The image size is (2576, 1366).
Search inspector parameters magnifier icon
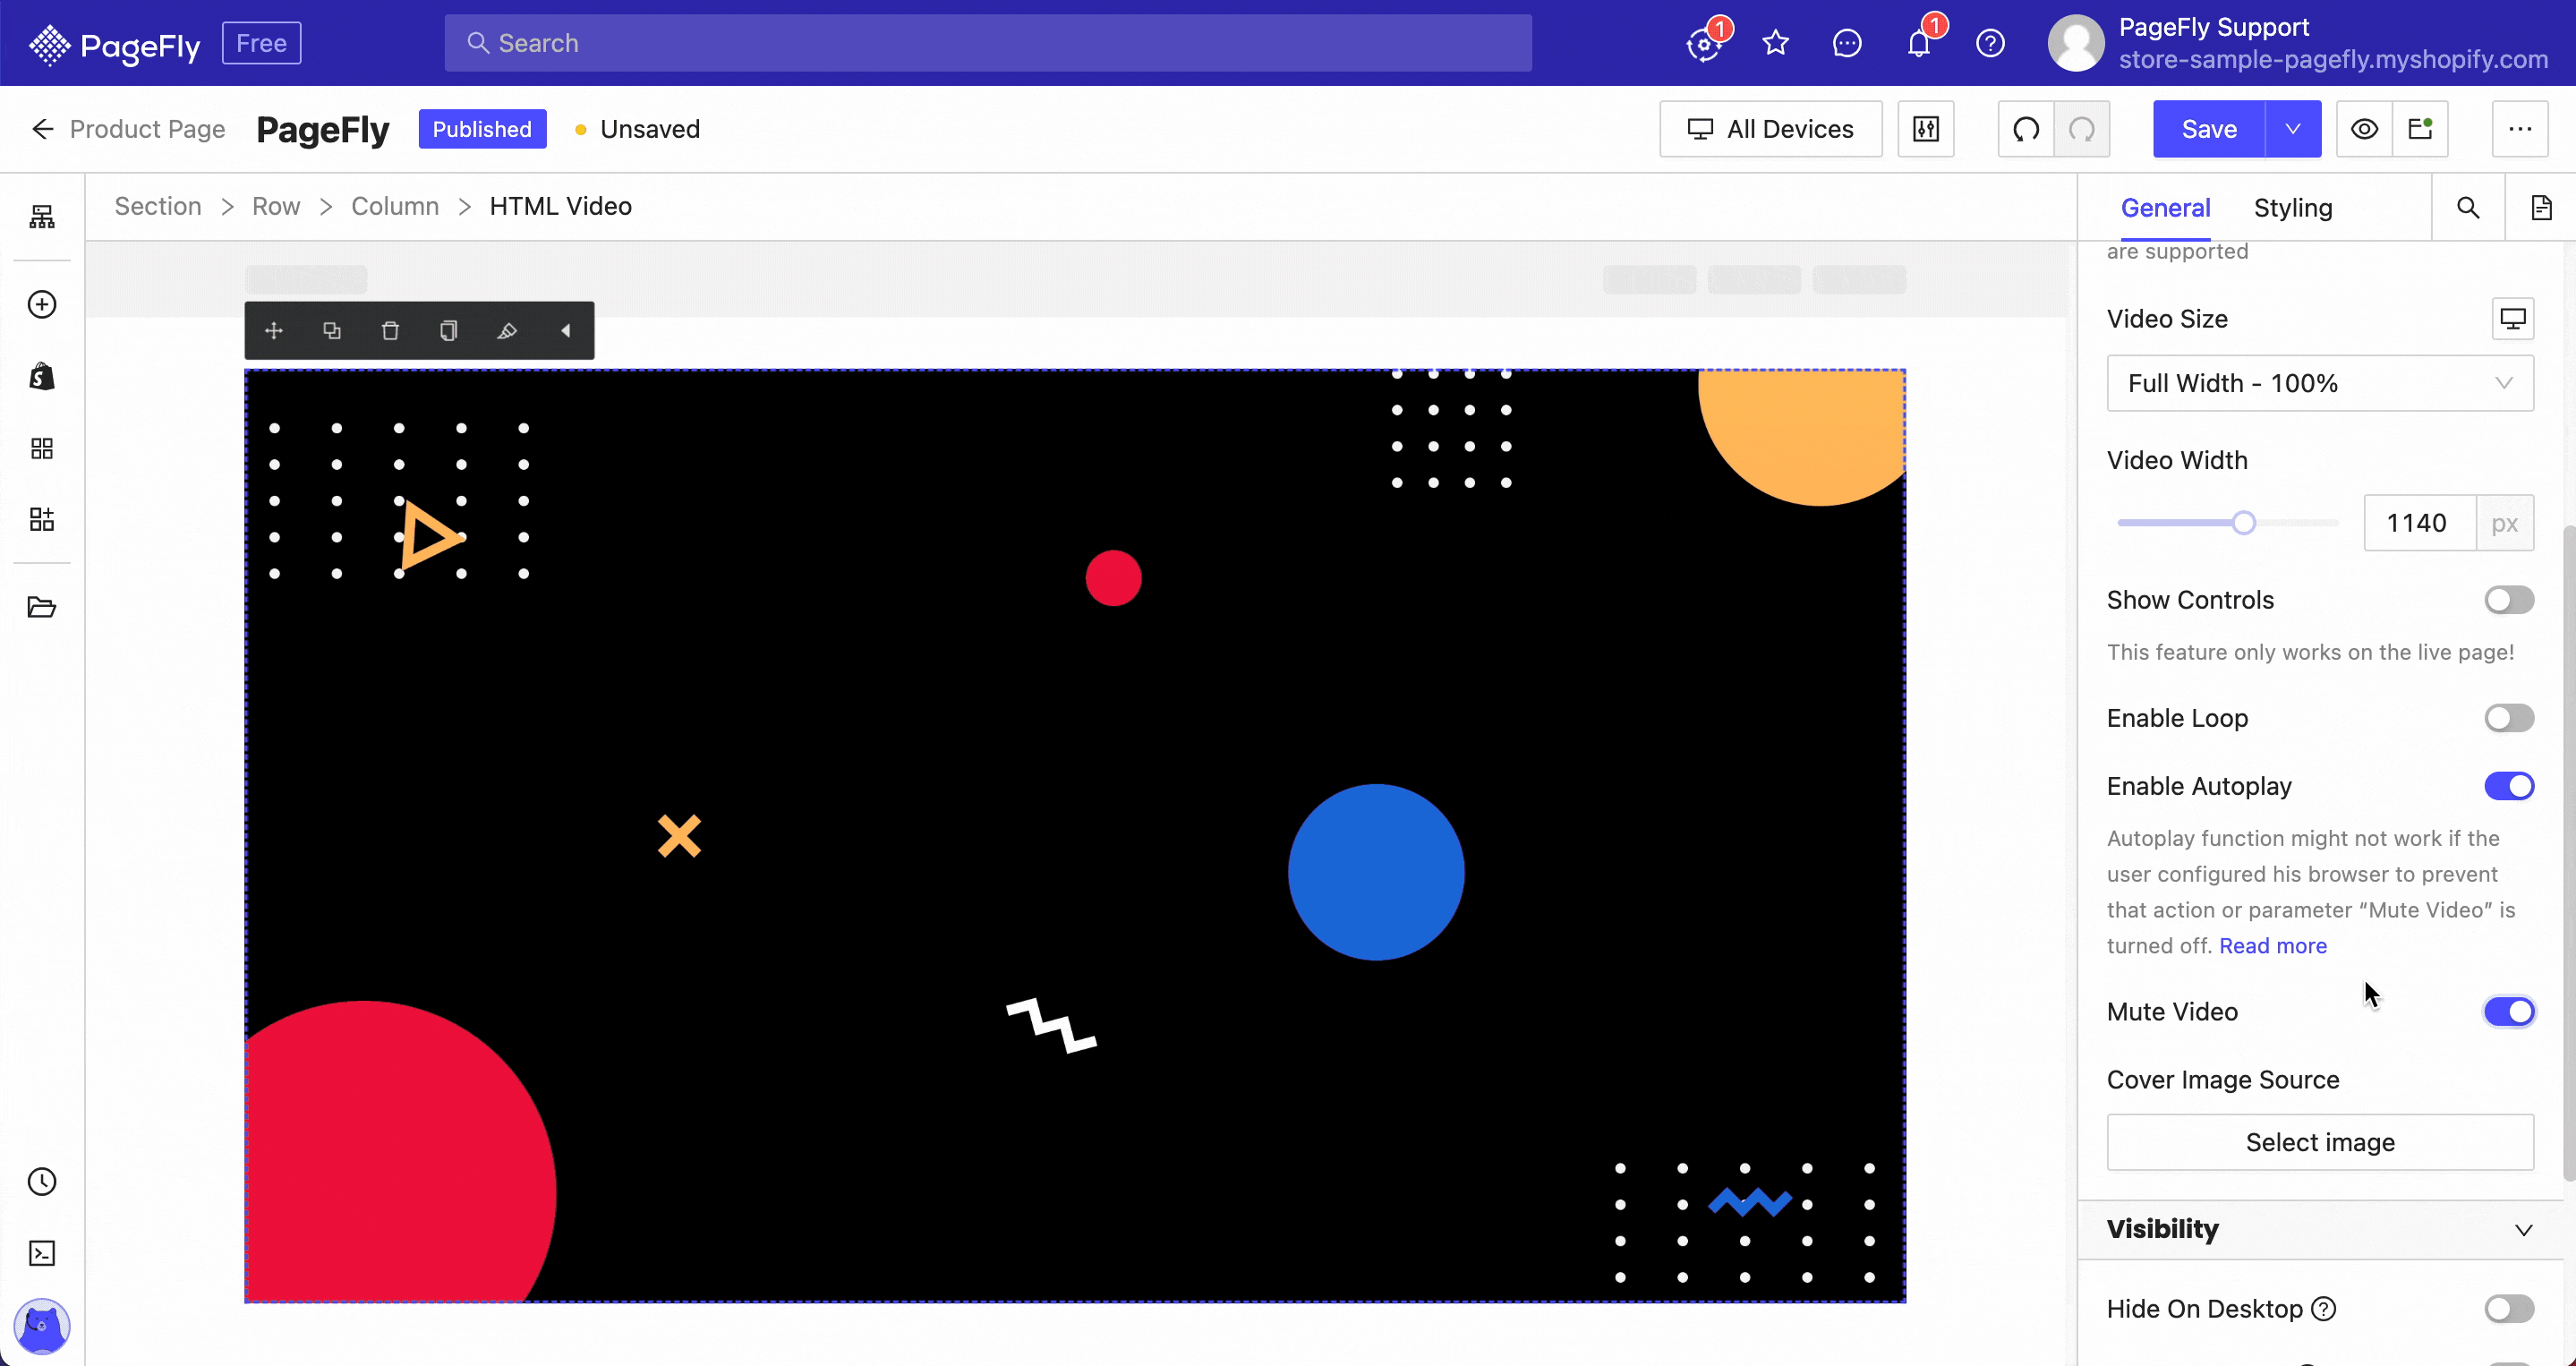point(2468,207)
